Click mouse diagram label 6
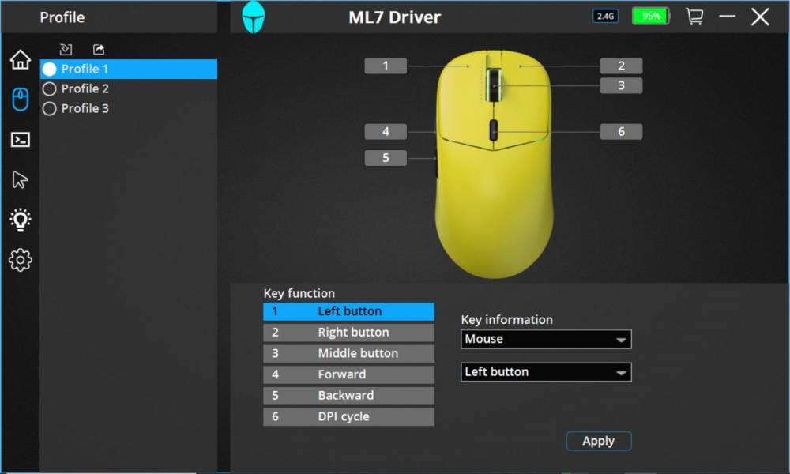Image resolution: width=790 pixels, height=474 pixels. pyautogui.click(x=621, y=131)
